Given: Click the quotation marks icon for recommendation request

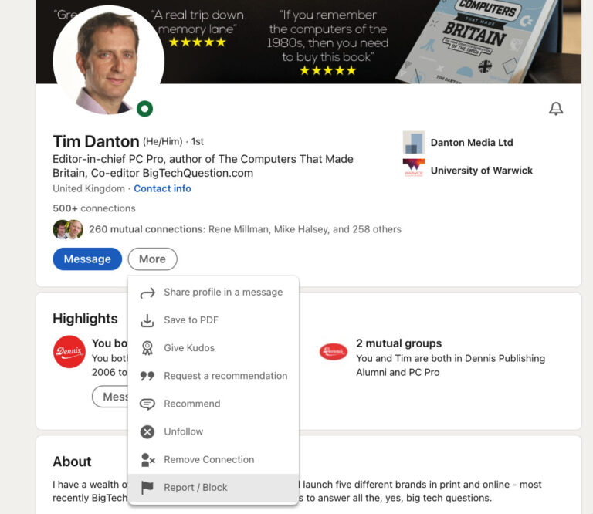Looking at the screenshot, I should [x=147, y=376].
